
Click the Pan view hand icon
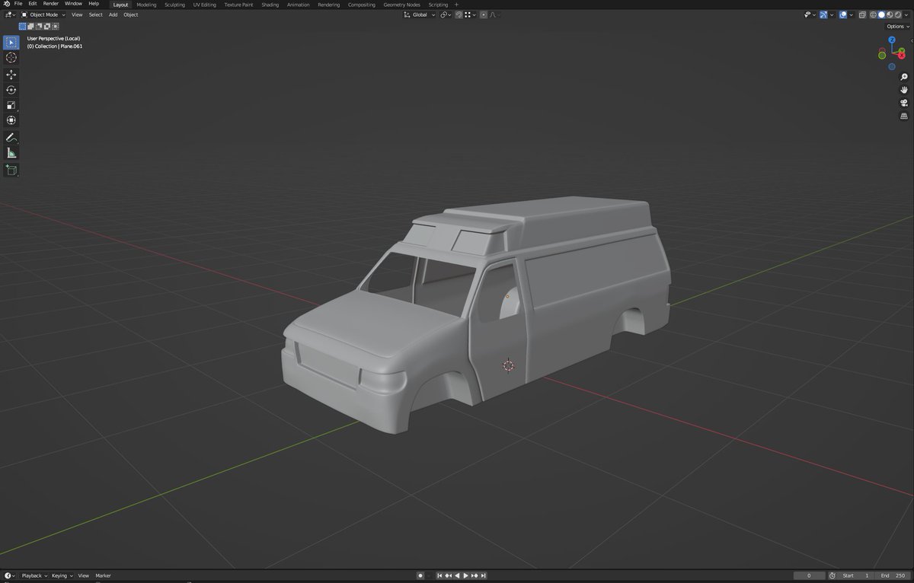pyautogui.click(x=904, y=90)
